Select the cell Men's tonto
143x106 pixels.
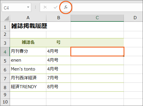point(28,69)
